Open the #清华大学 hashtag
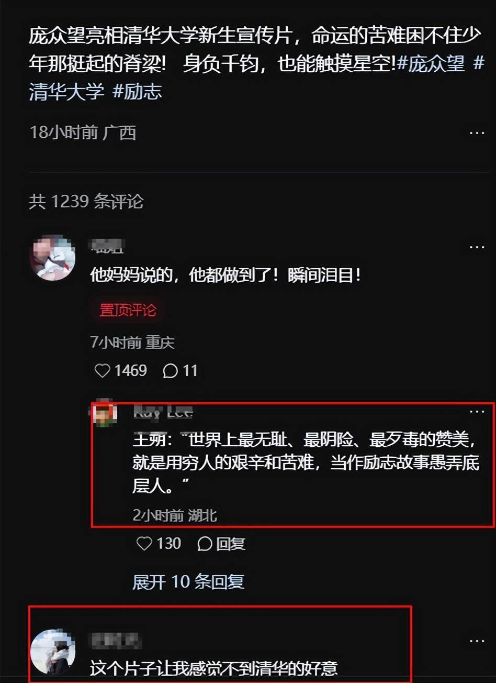Viewport: 496px width, 683px height. [x=66, y=92]
